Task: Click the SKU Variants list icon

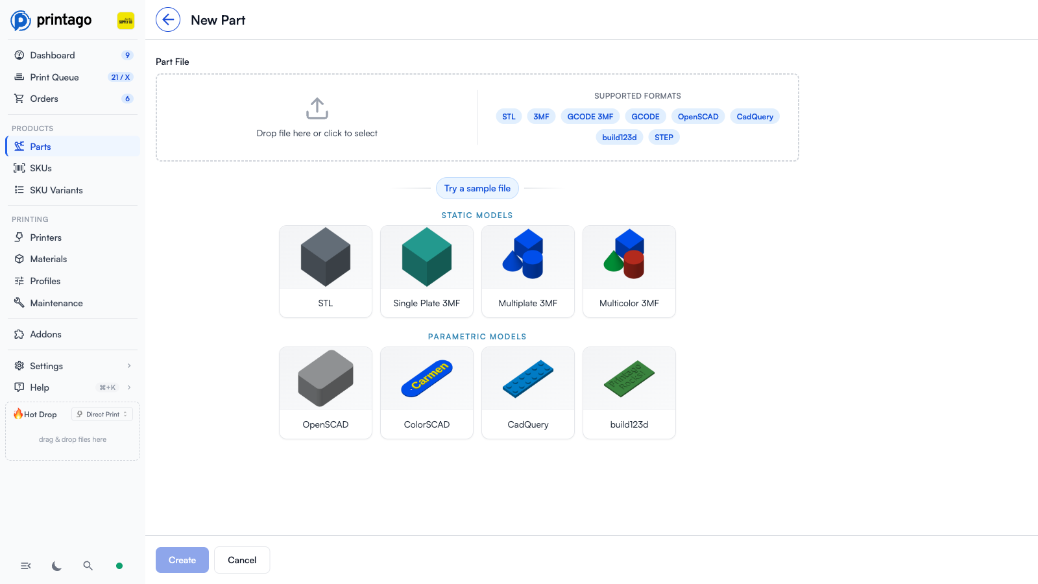Action: coord(19,190)
